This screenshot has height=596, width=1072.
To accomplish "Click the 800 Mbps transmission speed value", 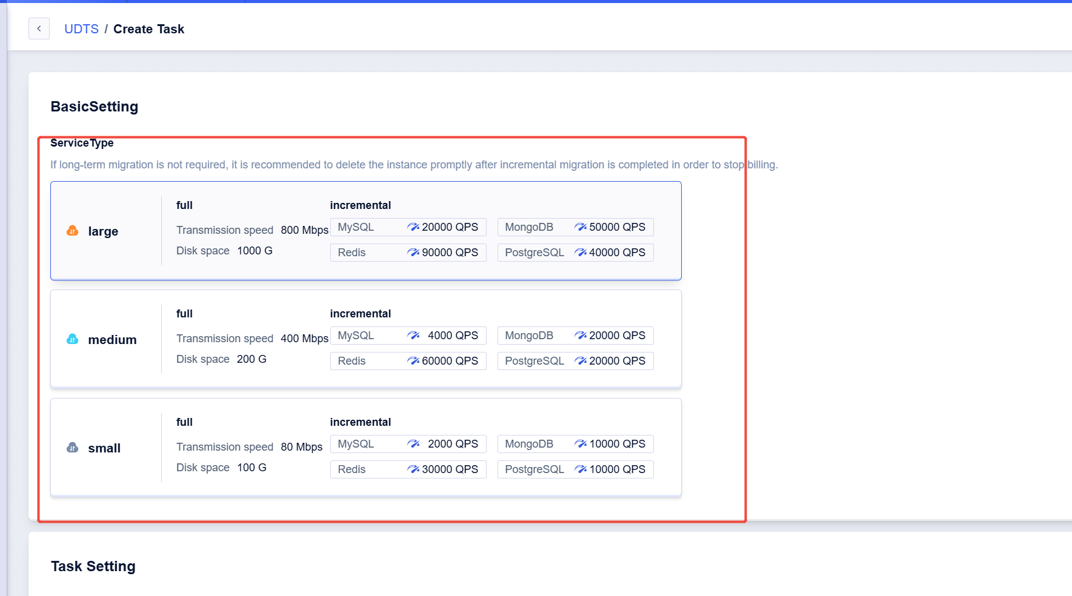I will coord(304,230).
